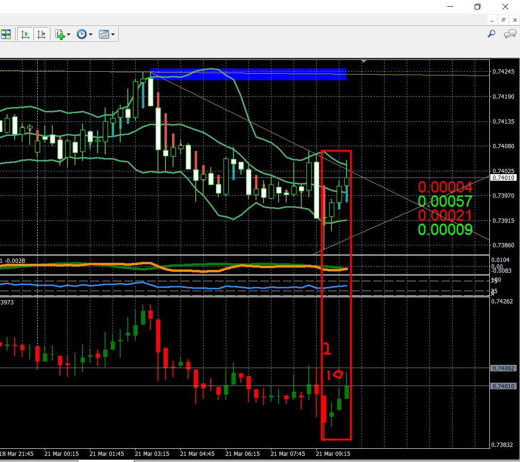The image size is (520, 462).
Task: Expand the Templates dropdown arrow
Action: pos(113,34)
